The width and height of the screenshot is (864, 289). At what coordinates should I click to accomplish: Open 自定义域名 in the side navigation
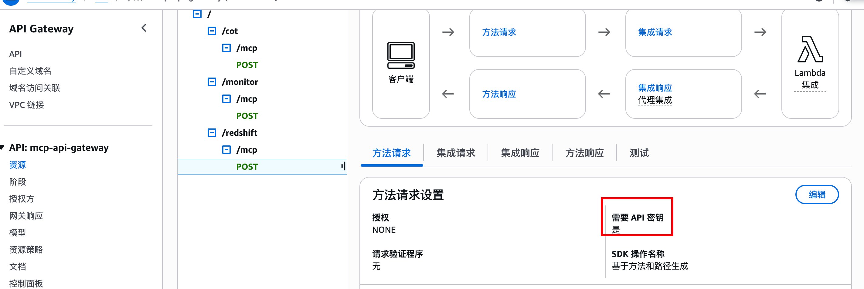(30, 71)
